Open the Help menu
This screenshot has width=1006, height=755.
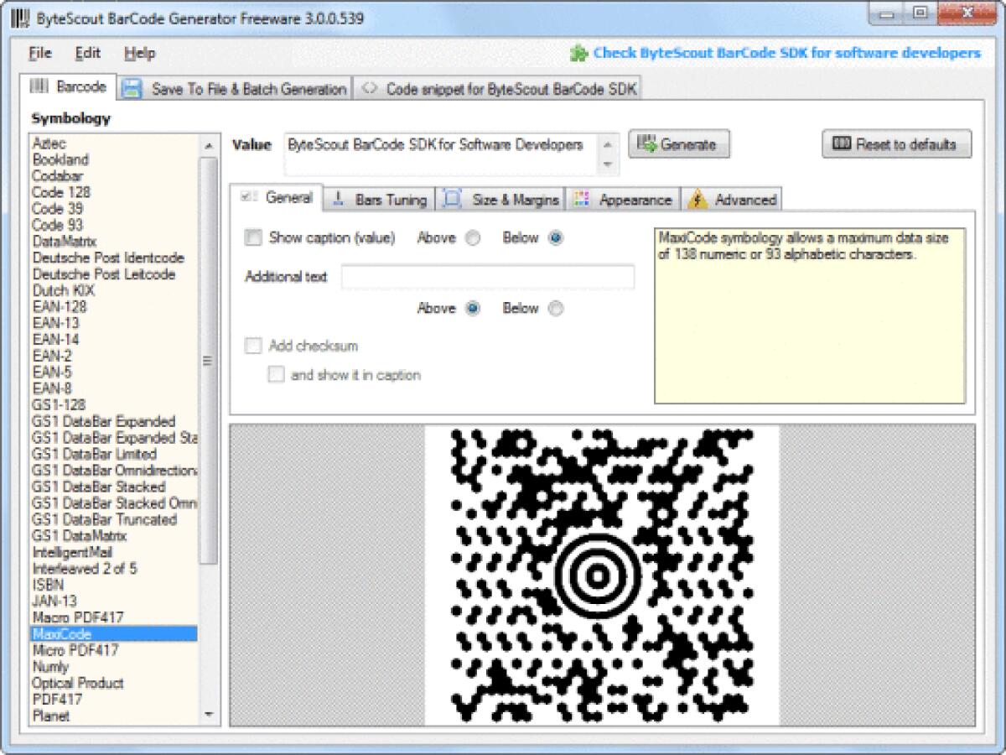(138, 53)
